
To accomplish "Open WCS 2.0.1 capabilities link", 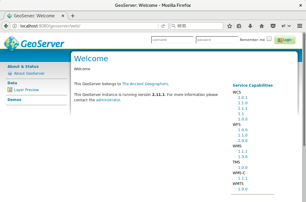I will [x=243, y=98].
